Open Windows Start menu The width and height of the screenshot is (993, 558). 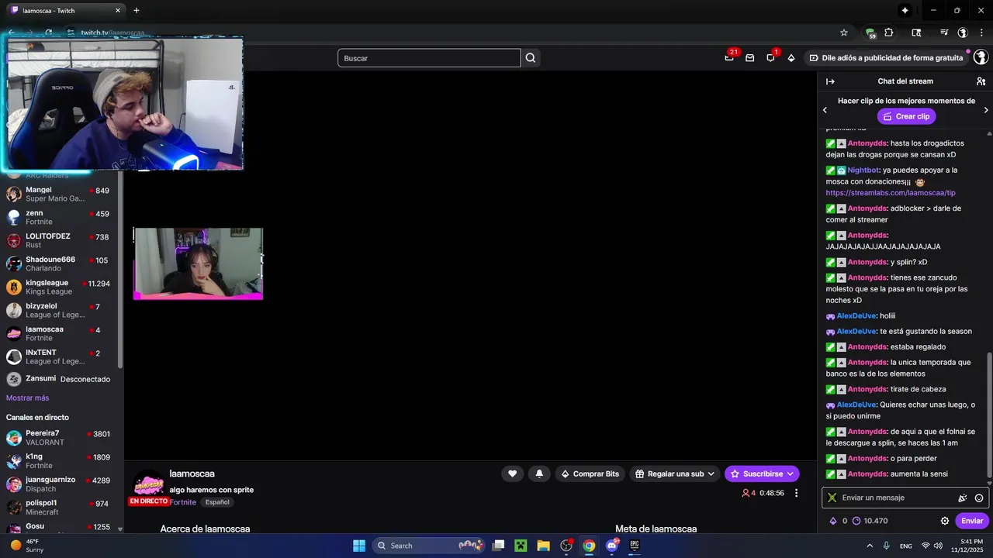click(x=359, y=546)
